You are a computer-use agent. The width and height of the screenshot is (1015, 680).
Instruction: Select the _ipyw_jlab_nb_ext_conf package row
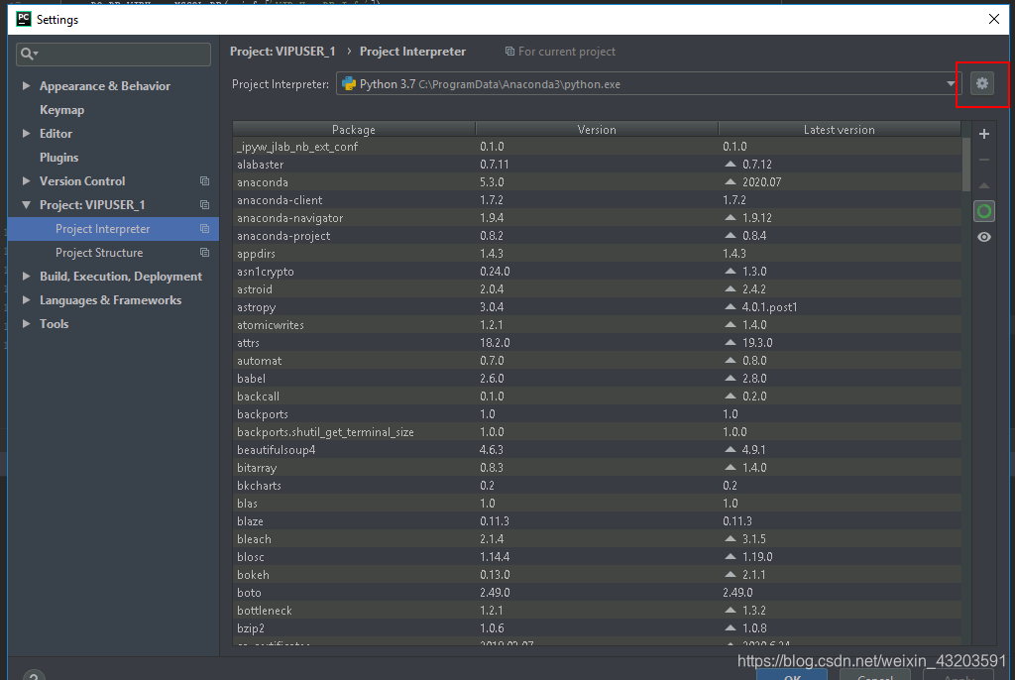click(597, 147)
